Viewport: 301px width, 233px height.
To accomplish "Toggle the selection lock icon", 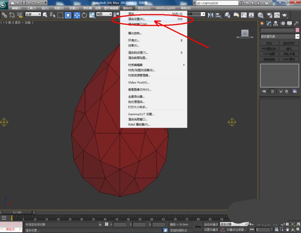I will (x=100, y=224).
